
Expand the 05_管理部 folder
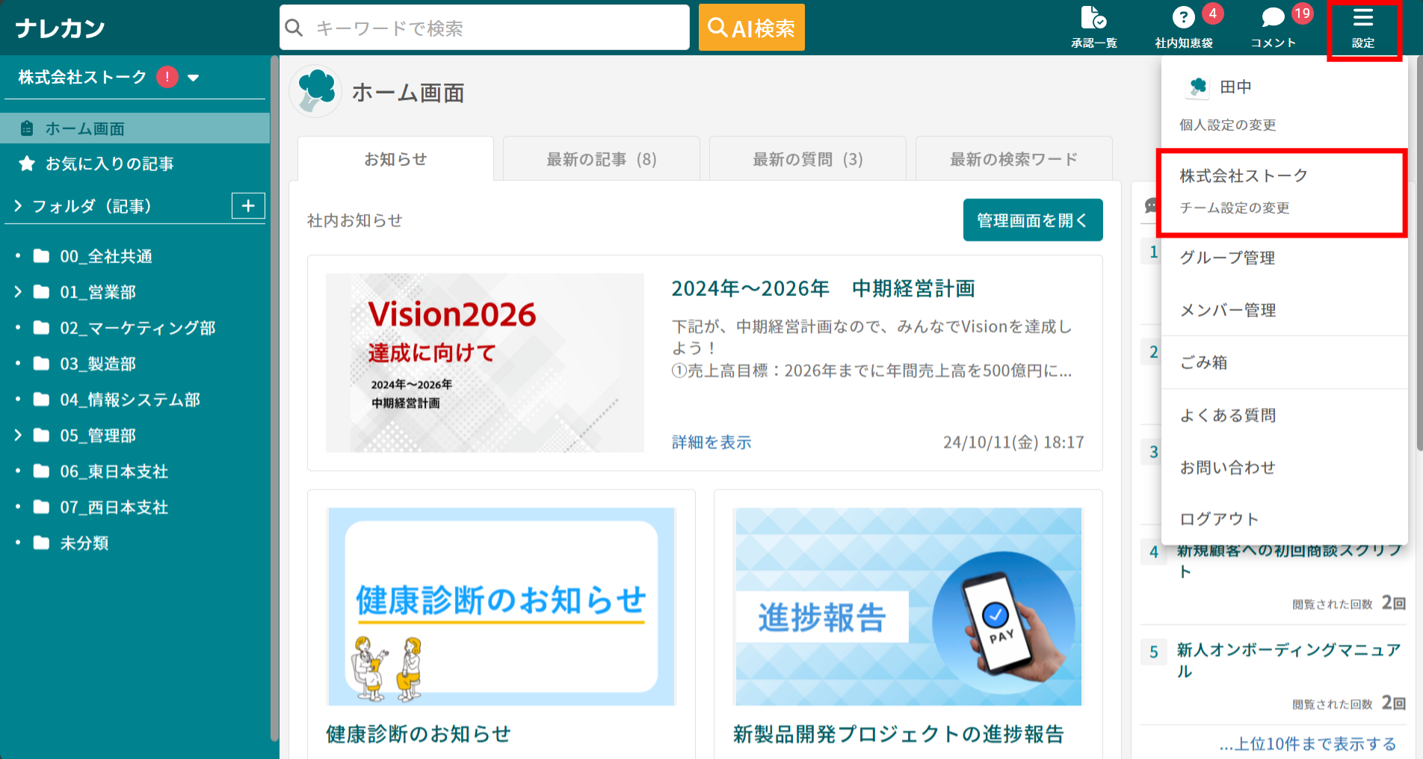pyautogui.click(x=18, y=436)
